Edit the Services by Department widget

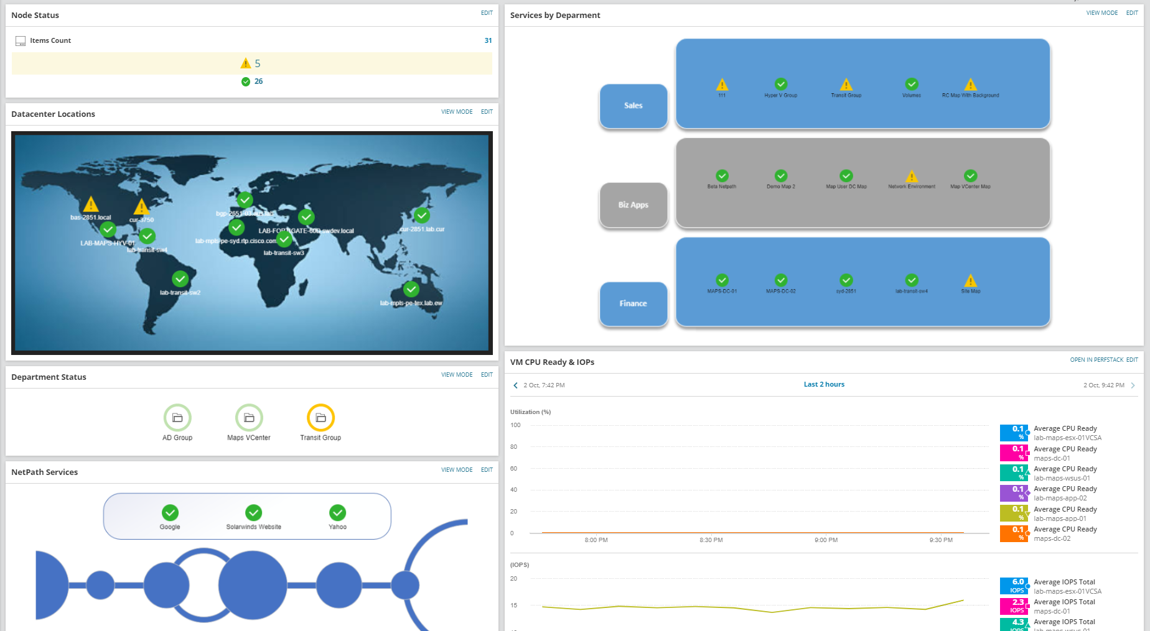[x=1132, y=13]
